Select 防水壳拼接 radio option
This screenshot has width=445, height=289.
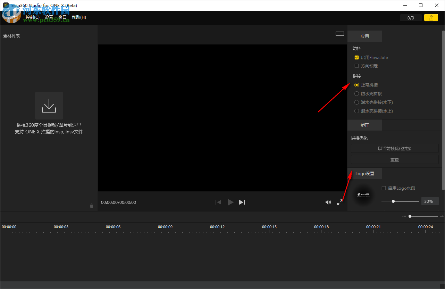pos(356,94)
